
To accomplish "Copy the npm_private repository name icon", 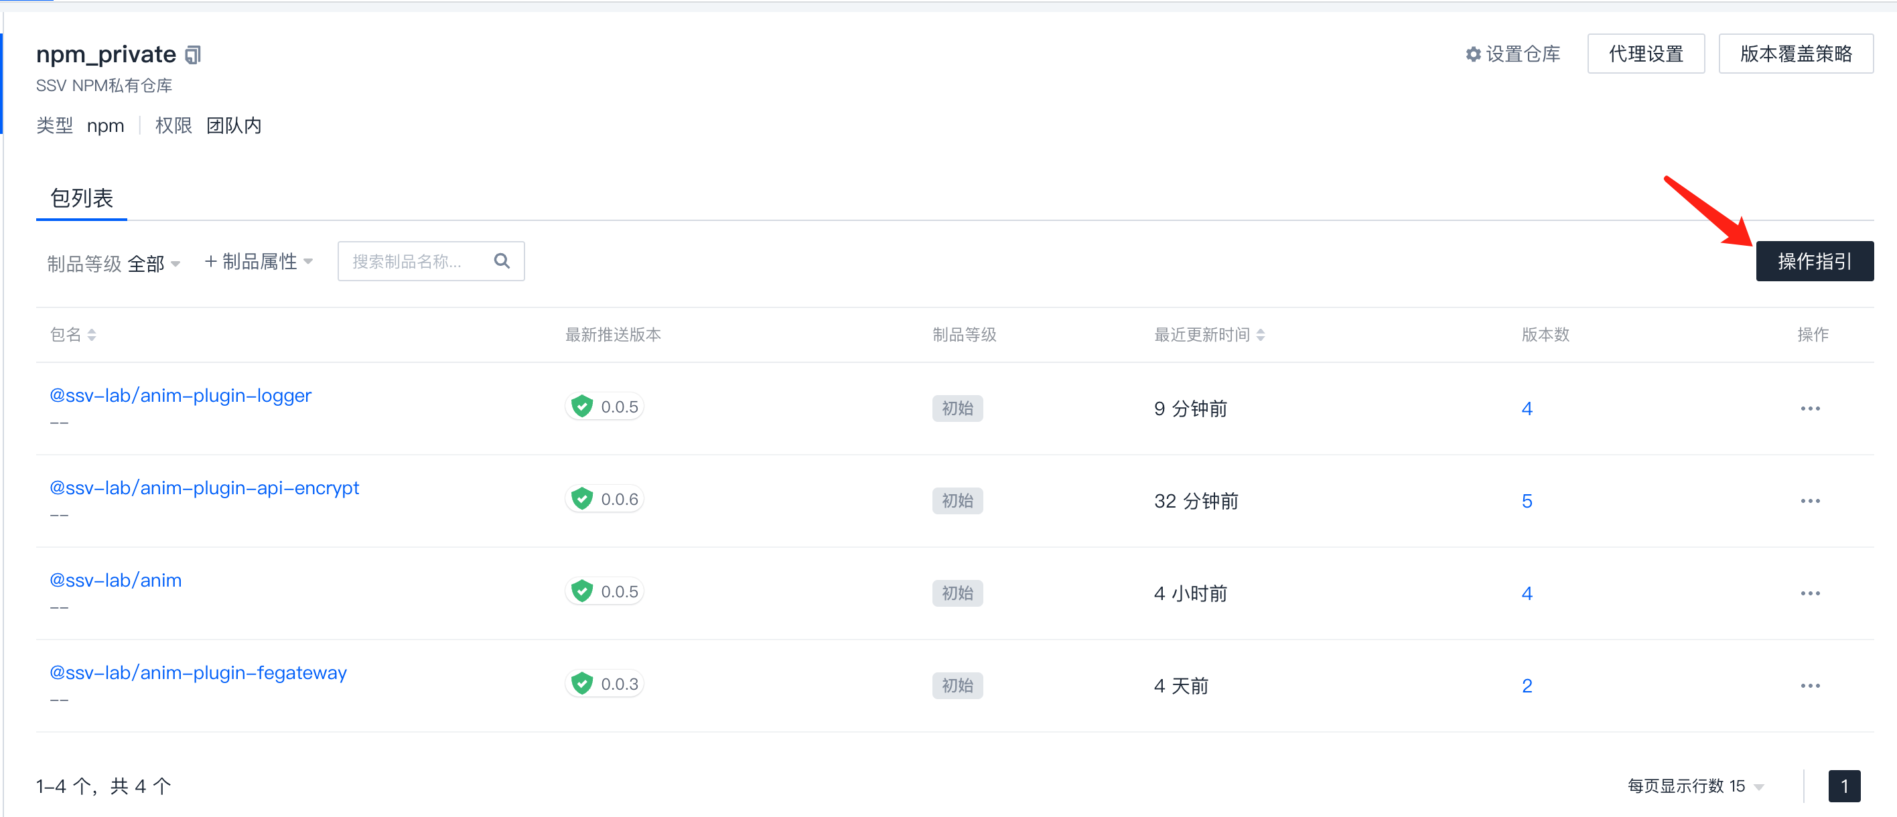I will (193, 55).
